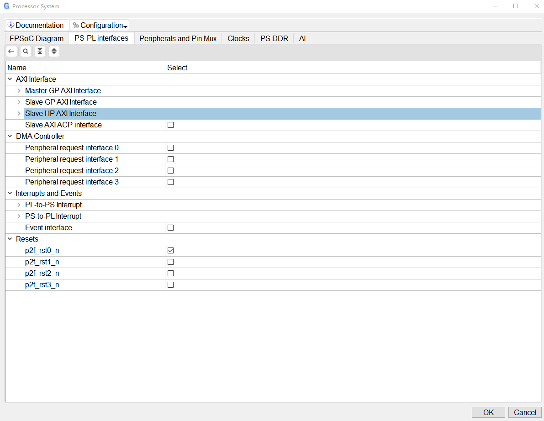This screenshot has width=544, height=421.
Task: Expand Master GP AXI Interface
Action: point(19,90)
